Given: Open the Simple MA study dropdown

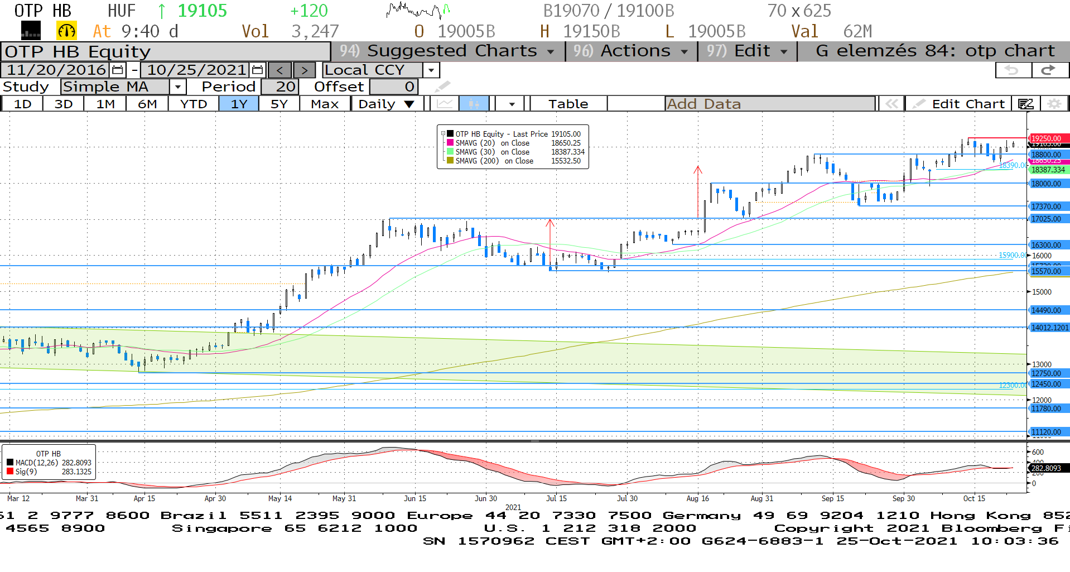Looking at the screenshot, I should 177,87.
